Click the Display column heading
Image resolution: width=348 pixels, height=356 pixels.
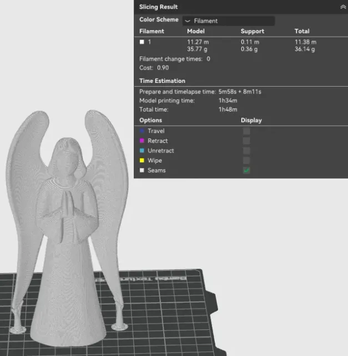[251, 120]
